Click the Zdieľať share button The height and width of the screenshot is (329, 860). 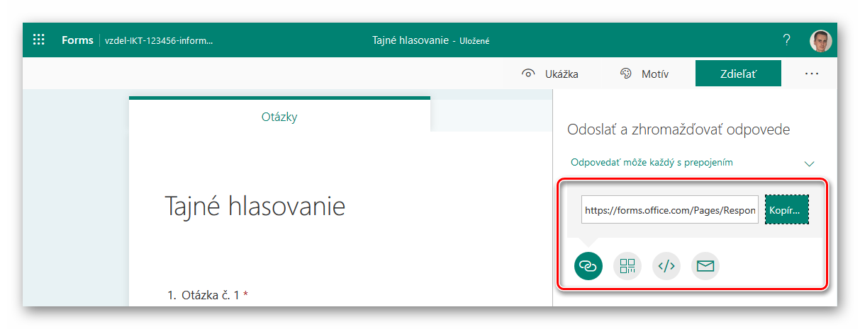[x=738, y=74]
